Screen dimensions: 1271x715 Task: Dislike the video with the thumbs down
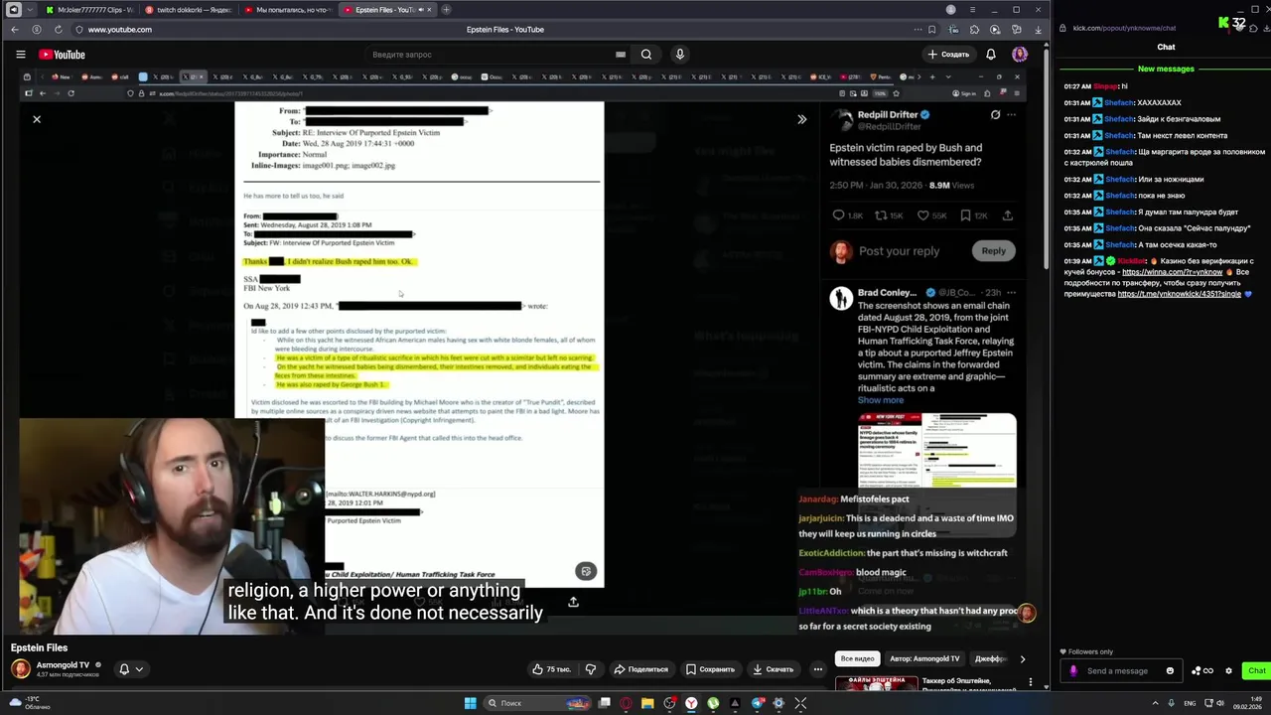point(591,669)
